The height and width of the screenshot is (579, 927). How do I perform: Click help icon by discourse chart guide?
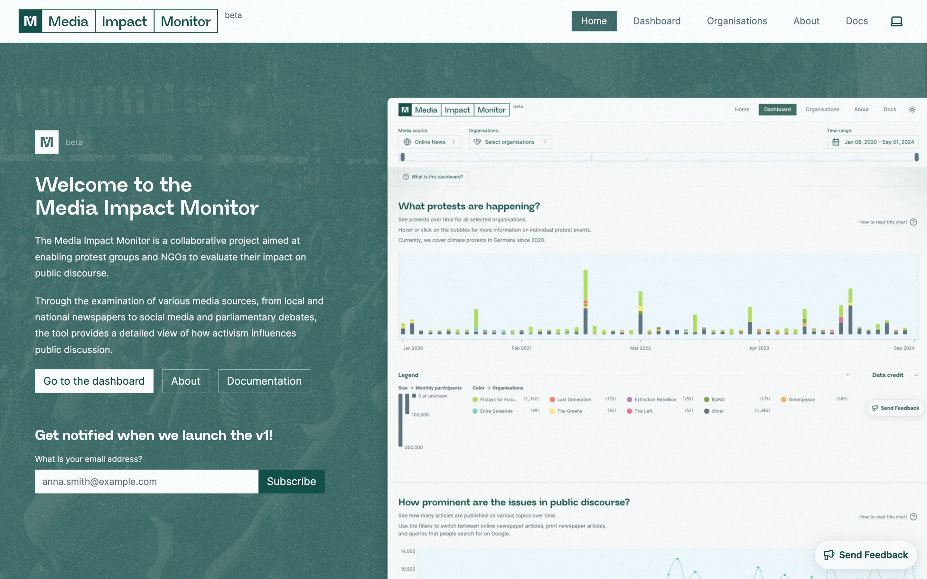(x=913, y=517)
